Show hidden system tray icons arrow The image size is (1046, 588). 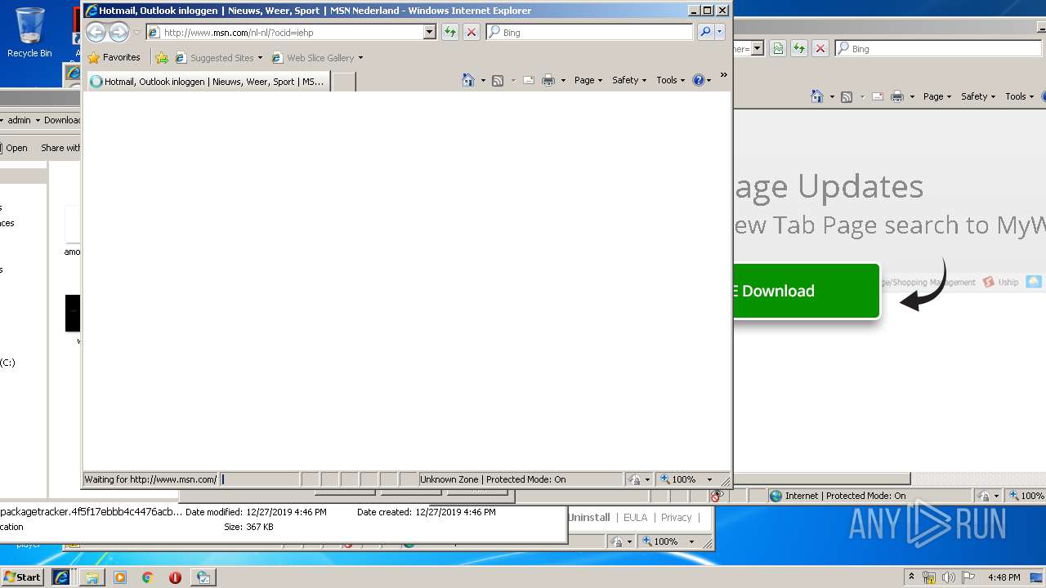(x=911, y=577)
